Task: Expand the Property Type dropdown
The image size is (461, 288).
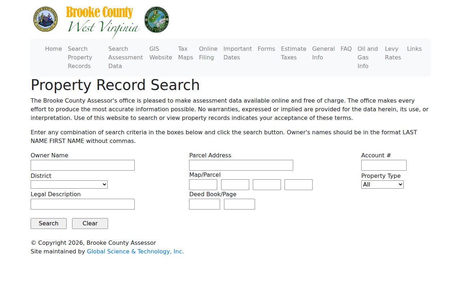Action: [382, 184]
